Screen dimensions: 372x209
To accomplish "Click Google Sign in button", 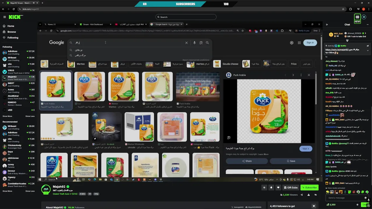I will (310, 43).
